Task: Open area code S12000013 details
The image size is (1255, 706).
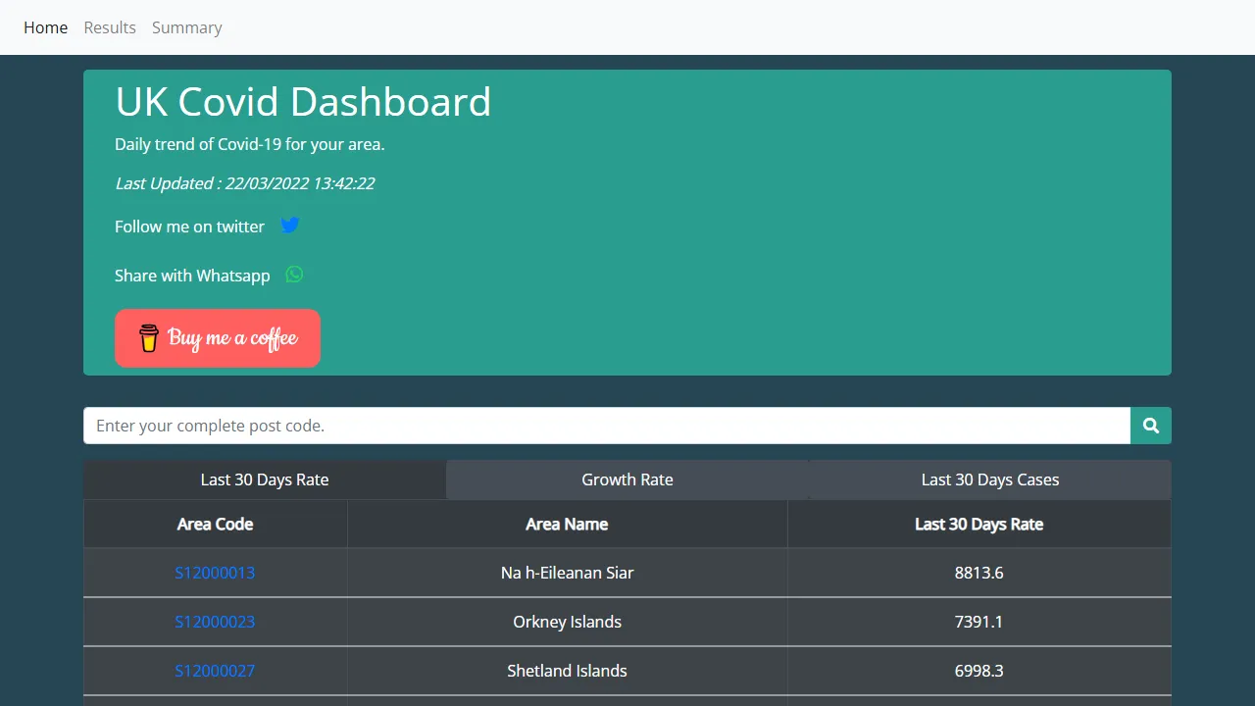Action: [x=215, y=572]
